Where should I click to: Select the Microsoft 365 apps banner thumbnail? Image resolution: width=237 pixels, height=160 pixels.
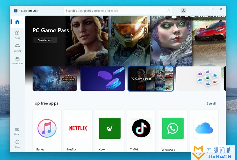pyautogui.click(x=199, y=78)
